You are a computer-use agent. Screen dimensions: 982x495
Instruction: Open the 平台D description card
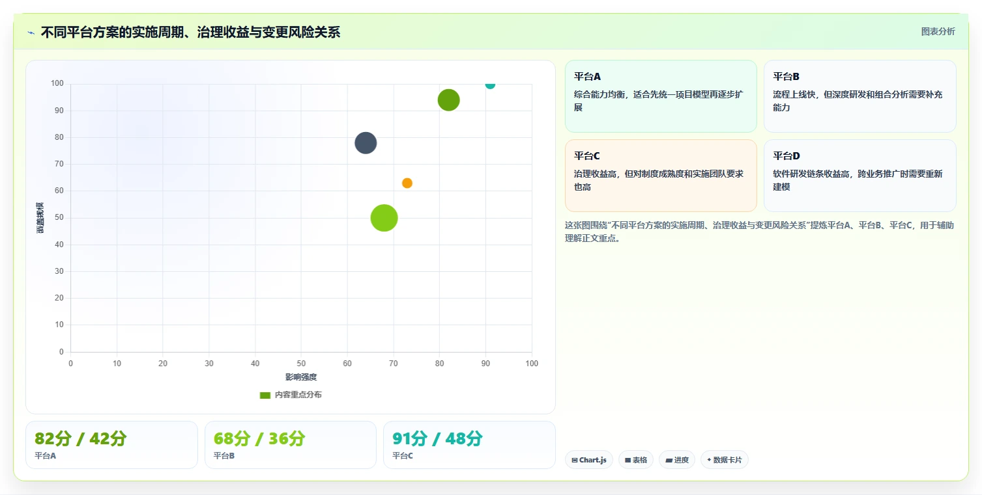pos(859,176)
